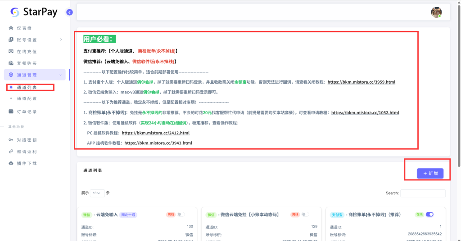
Task: Open the 展示 10 条 dropdown
Action: [97, 193]
